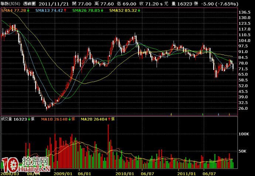Click the green down arrow beside SMA4 77.28

coord(28,11)
